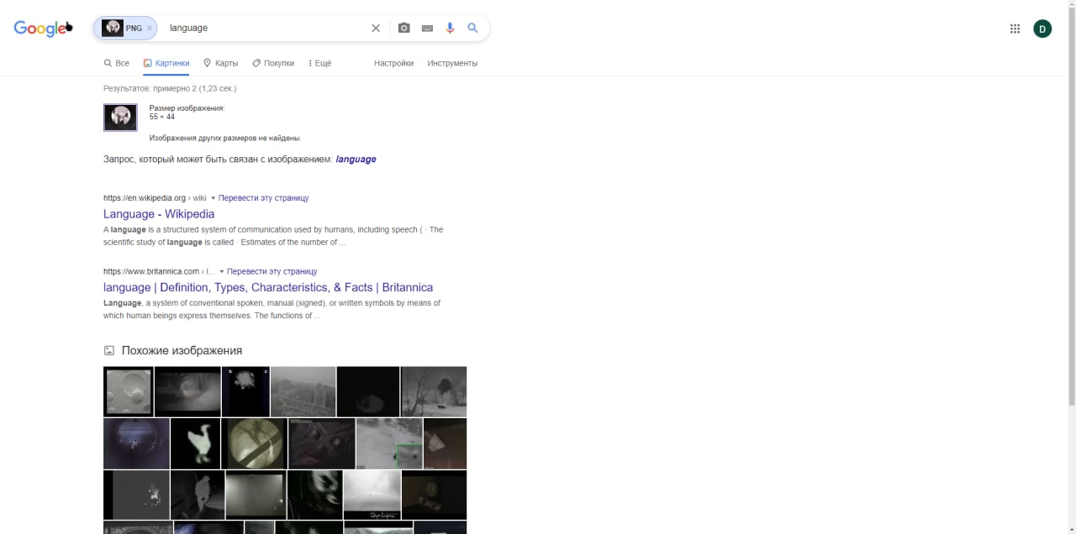This screenshot has height=534, width=1076.
Task: Translate the Britannica result page
Action: pos(272,271)
